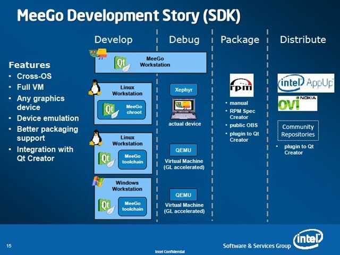This screenshot has height=255, width=340.
Task: Click the Intel Confidential footer text
Action: [x=170, y=251]
